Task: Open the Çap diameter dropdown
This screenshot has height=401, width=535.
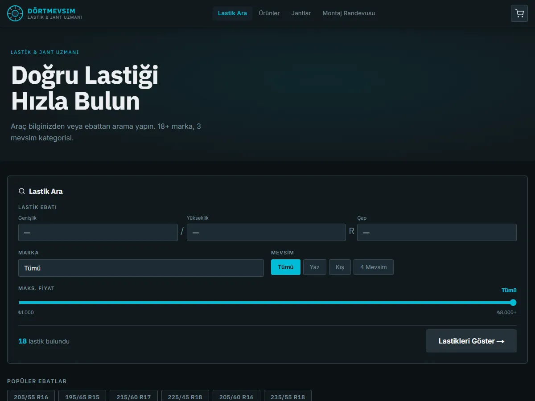Action: coord(437,233)
